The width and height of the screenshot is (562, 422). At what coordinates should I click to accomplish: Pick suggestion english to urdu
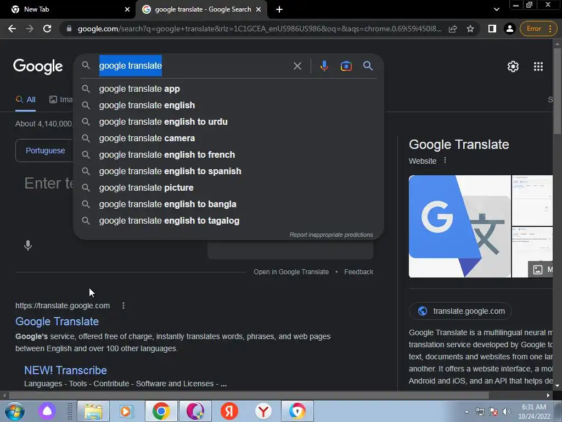click(x=229, y=121)
